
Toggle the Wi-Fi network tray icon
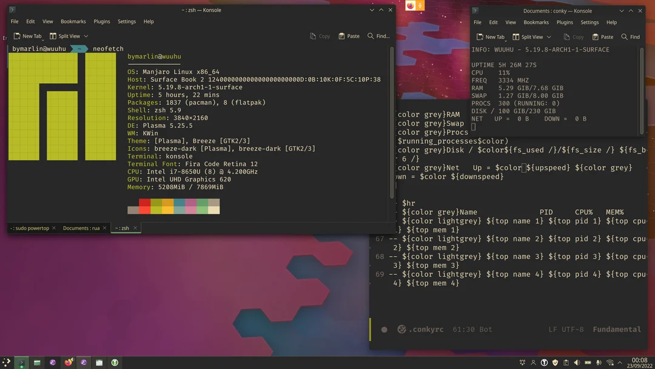click(610, 362)
